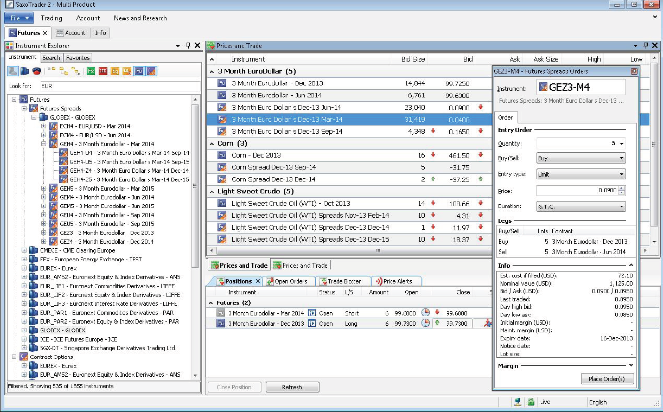
Task: Switch to the Info workspace tab
Action: [100, 33]
